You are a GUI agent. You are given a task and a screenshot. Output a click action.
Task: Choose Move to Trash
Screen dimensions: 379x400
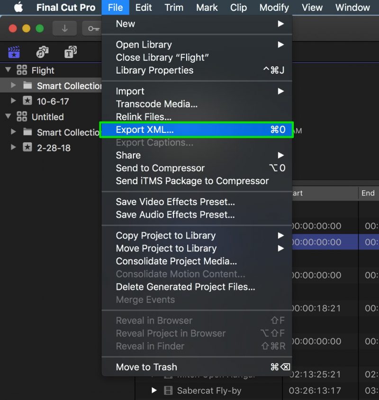coord(197,367)
